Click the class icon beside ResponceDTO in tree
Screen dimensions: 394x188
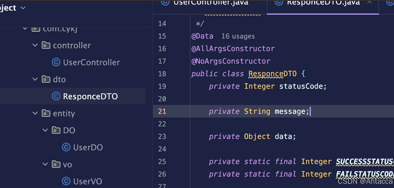(x=56, y=96)
